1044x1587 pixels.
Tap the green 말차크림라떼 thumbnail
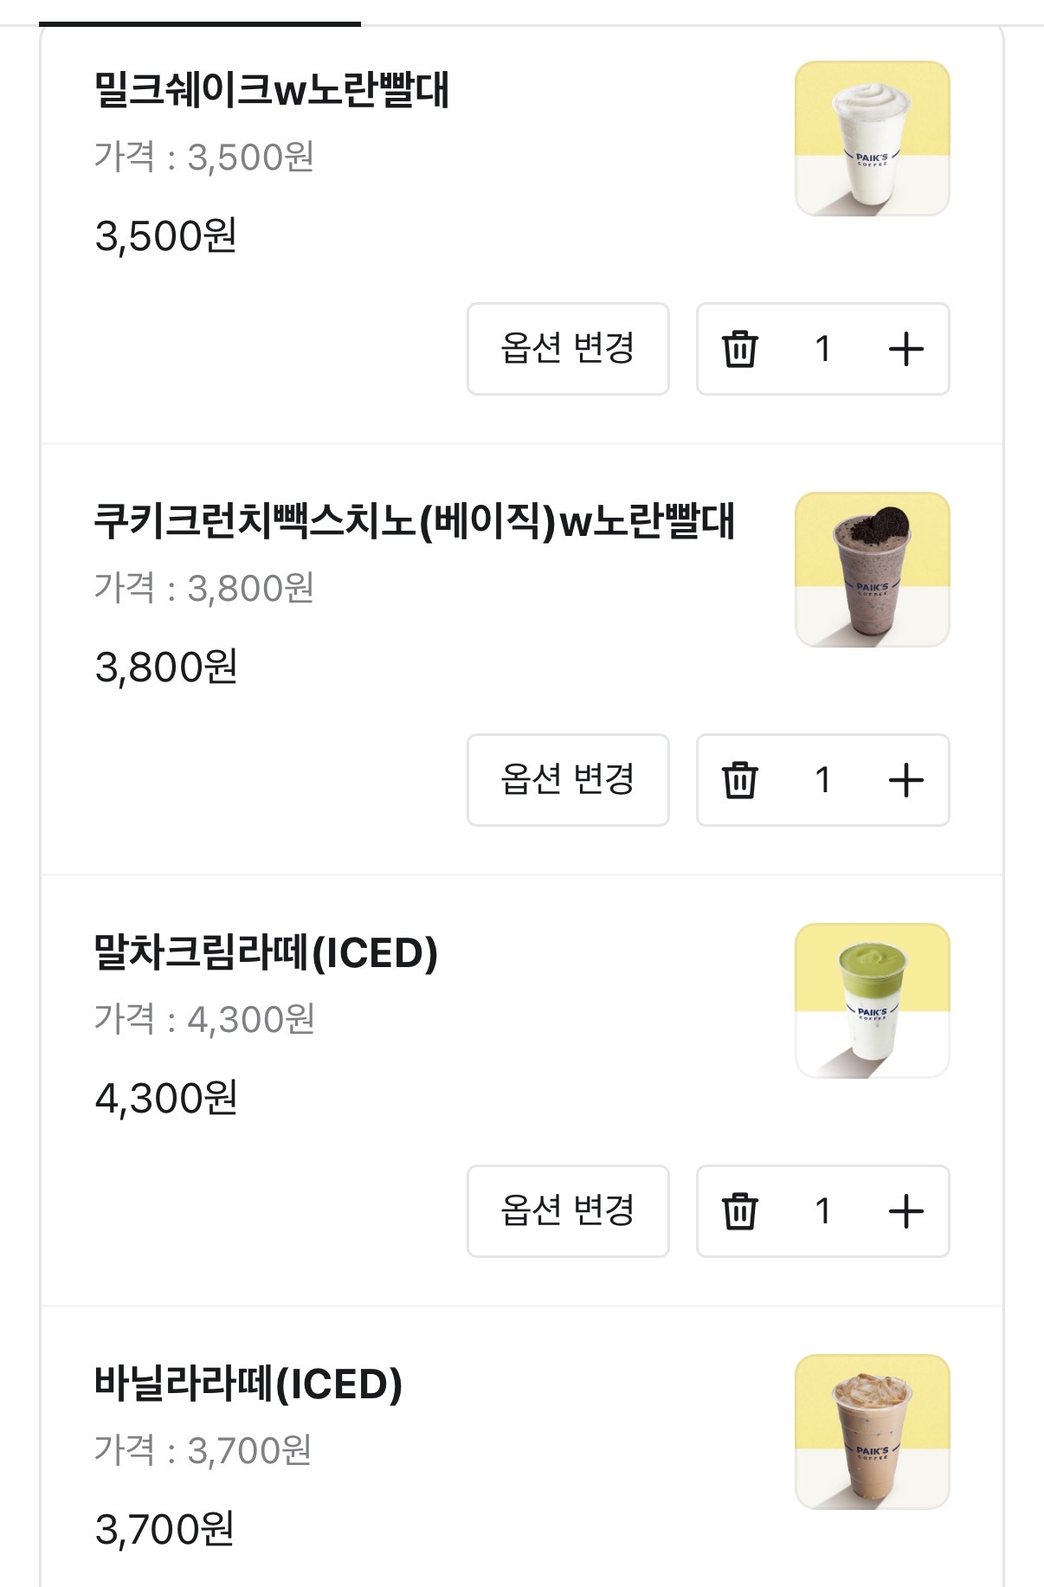872,1001
